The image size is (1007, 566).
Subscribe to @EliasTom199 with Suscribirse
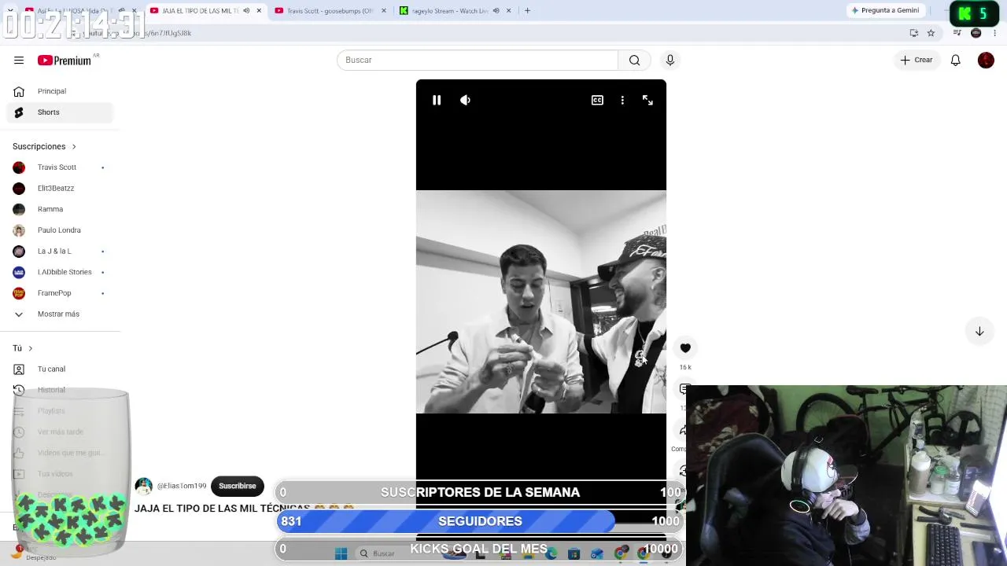[238, 486]
